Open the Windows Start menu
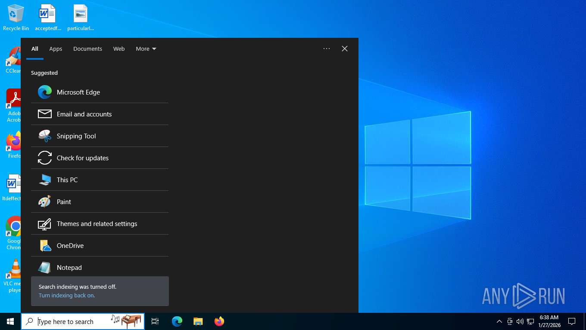 point(10,321)
